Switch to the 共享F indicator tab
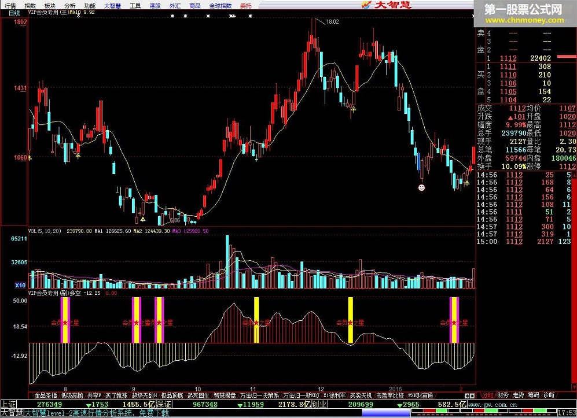 coord(94,395)
